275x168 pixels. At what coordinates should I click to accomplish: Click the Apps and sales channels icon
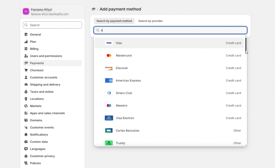point(26,113)
